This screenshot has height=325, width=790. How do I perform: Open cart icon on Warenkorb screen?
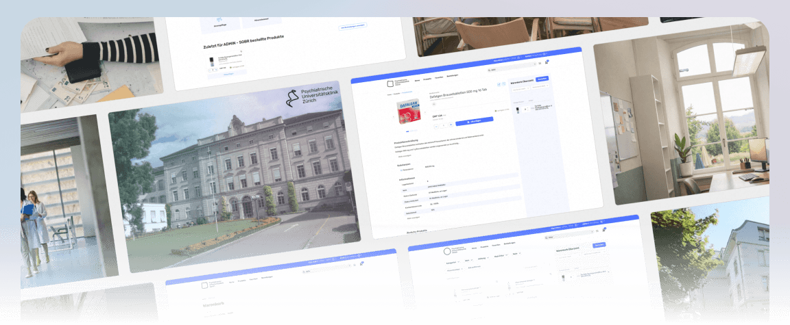361,263
